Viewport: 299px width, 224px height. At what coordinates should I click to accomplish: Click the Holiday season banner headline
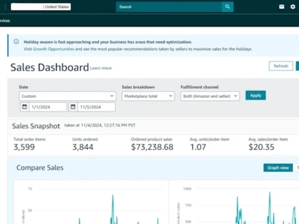[108, 42]
